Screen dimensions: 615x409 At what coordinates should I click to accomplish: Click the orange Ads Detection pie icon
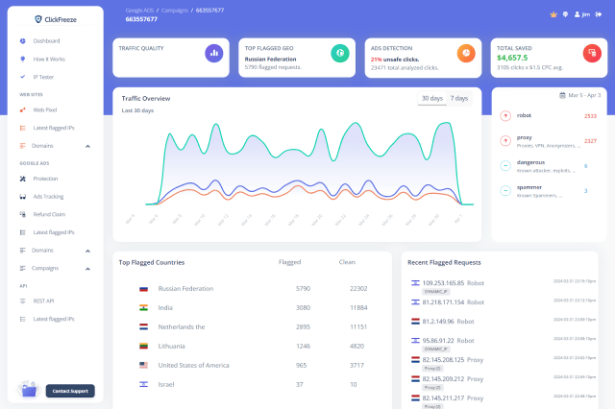(465, 53)
